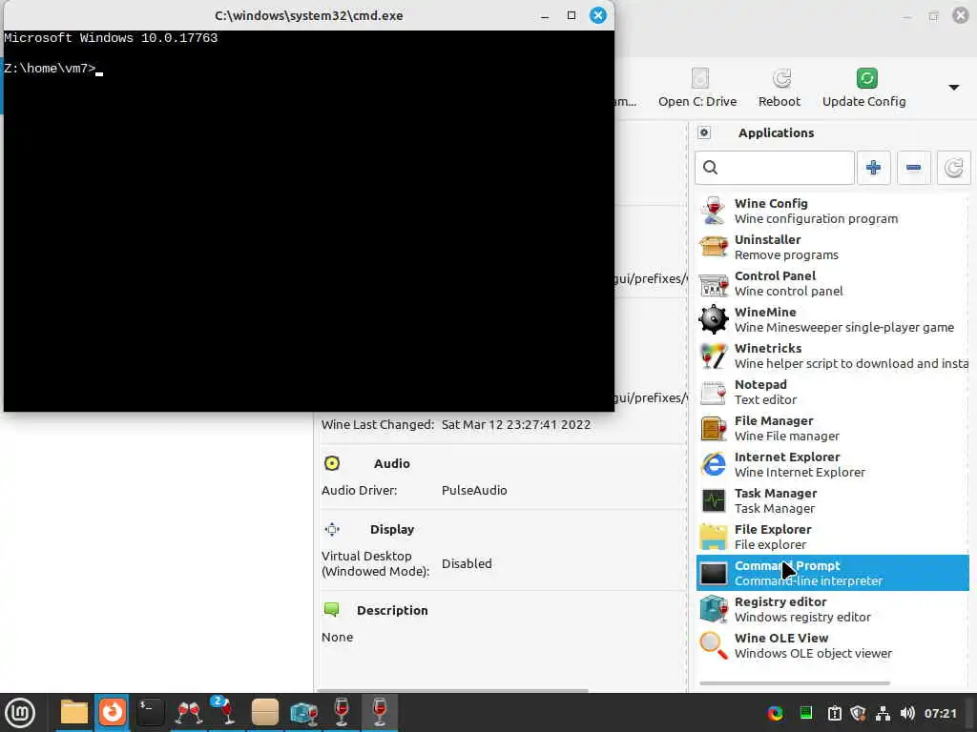Select 'Remove programs' description text
Viewport: 977px width, 732px height.
786,254
